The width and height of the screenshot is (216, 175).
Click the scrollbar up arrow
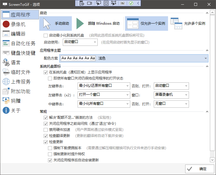pos(212,13)
